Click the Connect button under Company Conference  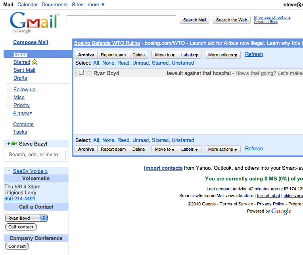click(17, 246)
